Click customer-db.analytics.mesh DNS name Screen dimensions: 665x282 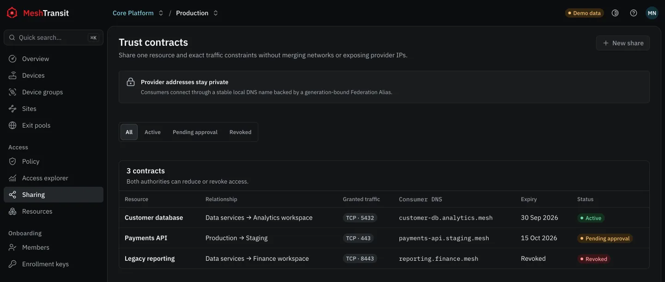click(x=446, y=218)
